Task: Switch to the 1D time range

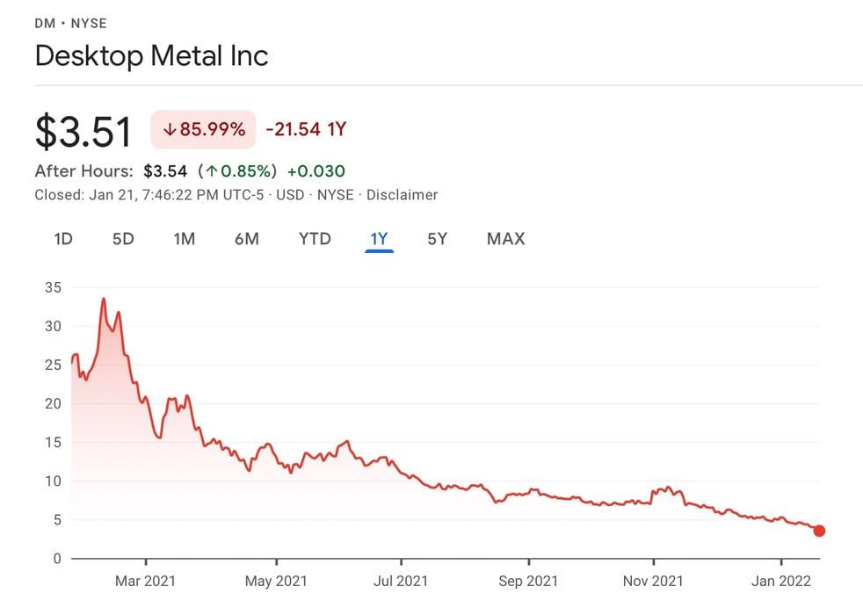Action: pos(63,238)
